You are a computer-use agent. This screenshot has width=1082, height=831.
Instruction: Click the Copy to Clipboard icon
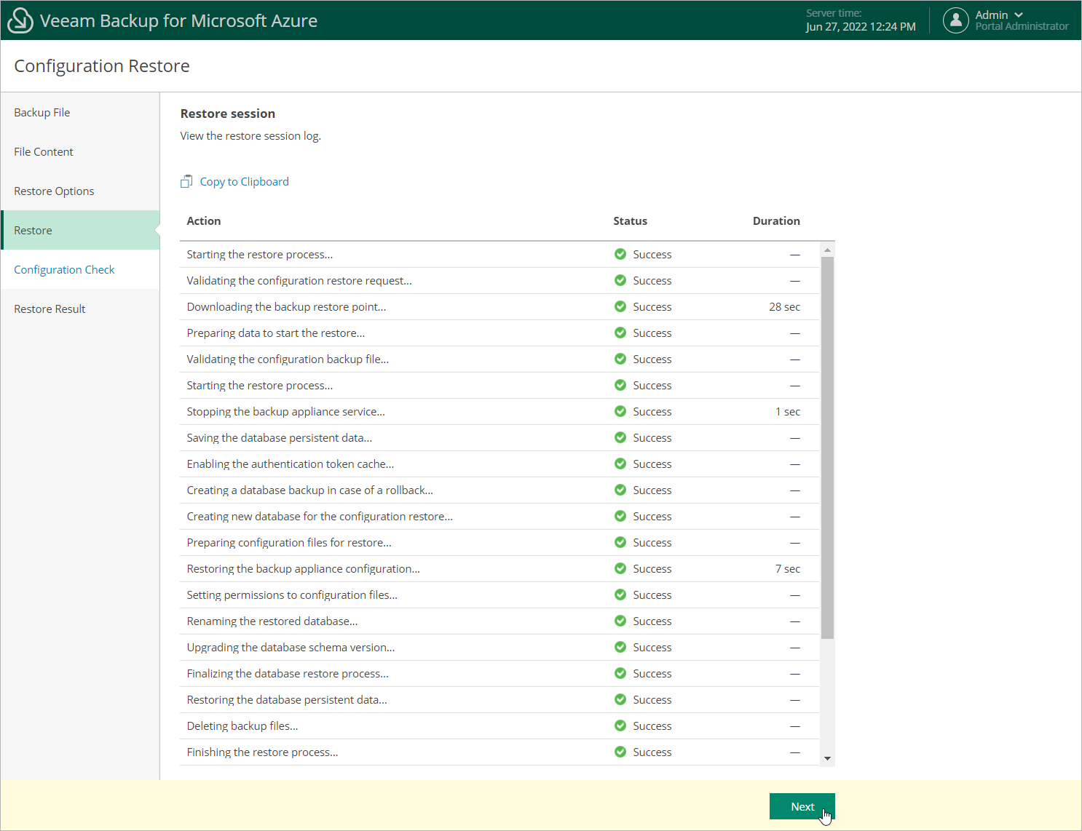coord(186,182)
